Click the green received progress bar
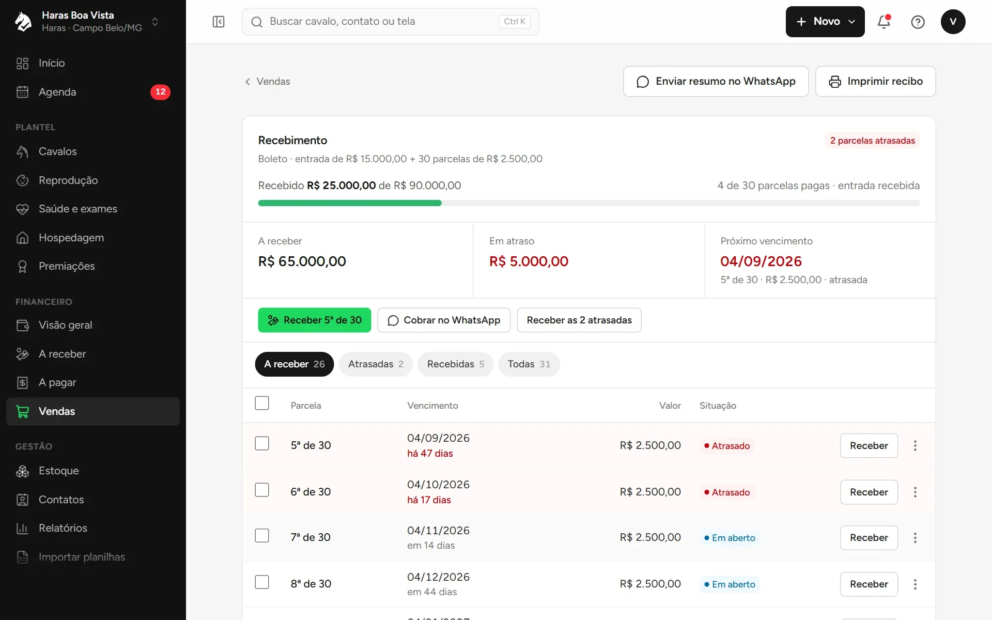992x620 pixels. click(350, 203)
